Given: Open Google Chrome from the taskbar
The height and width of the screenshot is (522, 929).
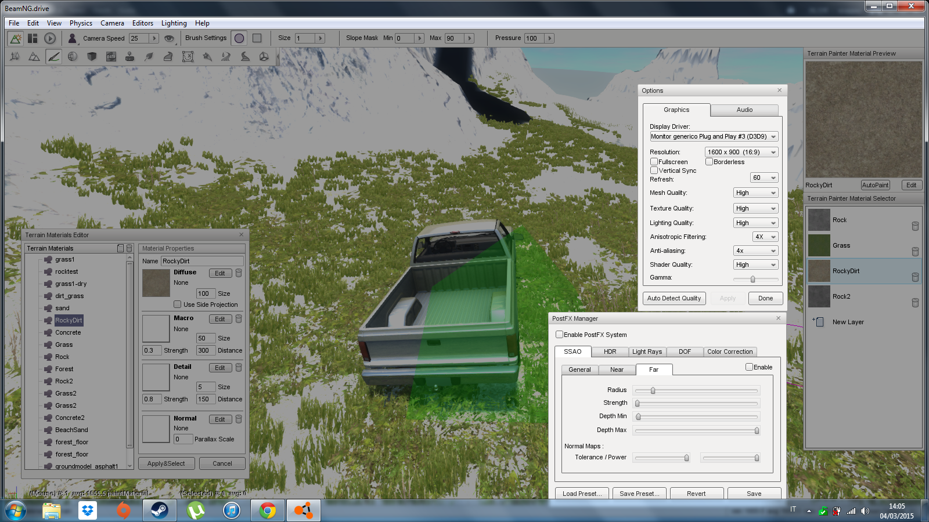Looking at the screenshot, I should 268,510.
